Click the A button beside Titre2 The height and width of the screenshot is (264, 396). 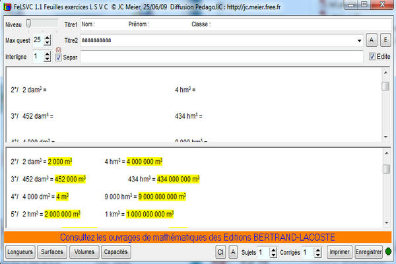(372, 40)
